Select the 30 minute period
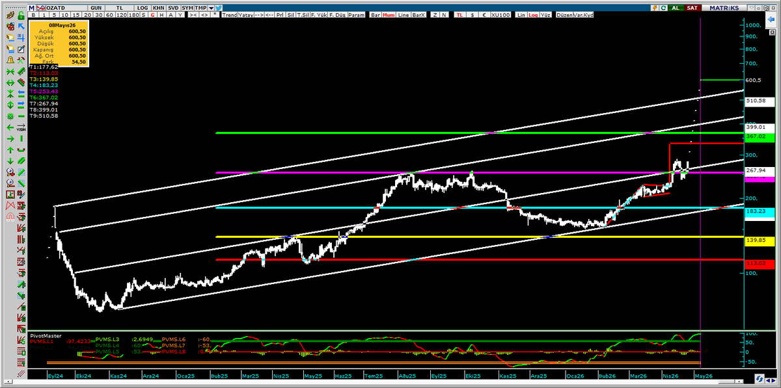Image resolution: width=781 pixels, height=388 pixels. click(x=98, y=15)
